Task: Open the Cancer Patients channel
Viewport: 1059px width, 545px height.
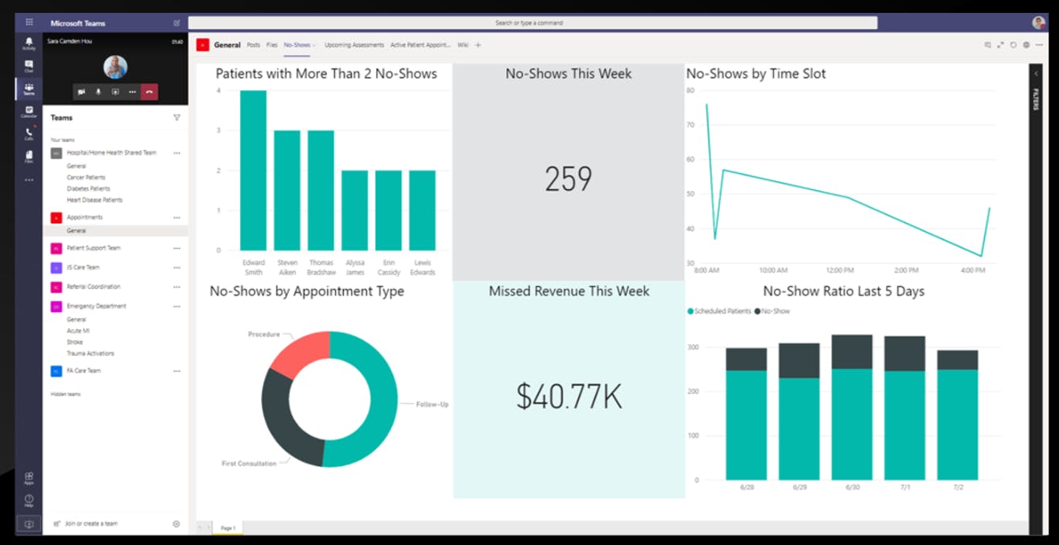Action: (x=86, y=177)
